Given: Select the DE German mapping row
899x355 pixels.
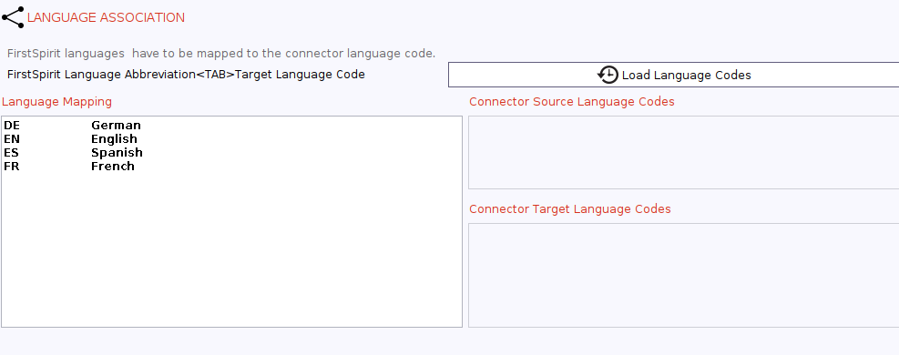Looking at the screenshot, I should (x=231, y=125).
